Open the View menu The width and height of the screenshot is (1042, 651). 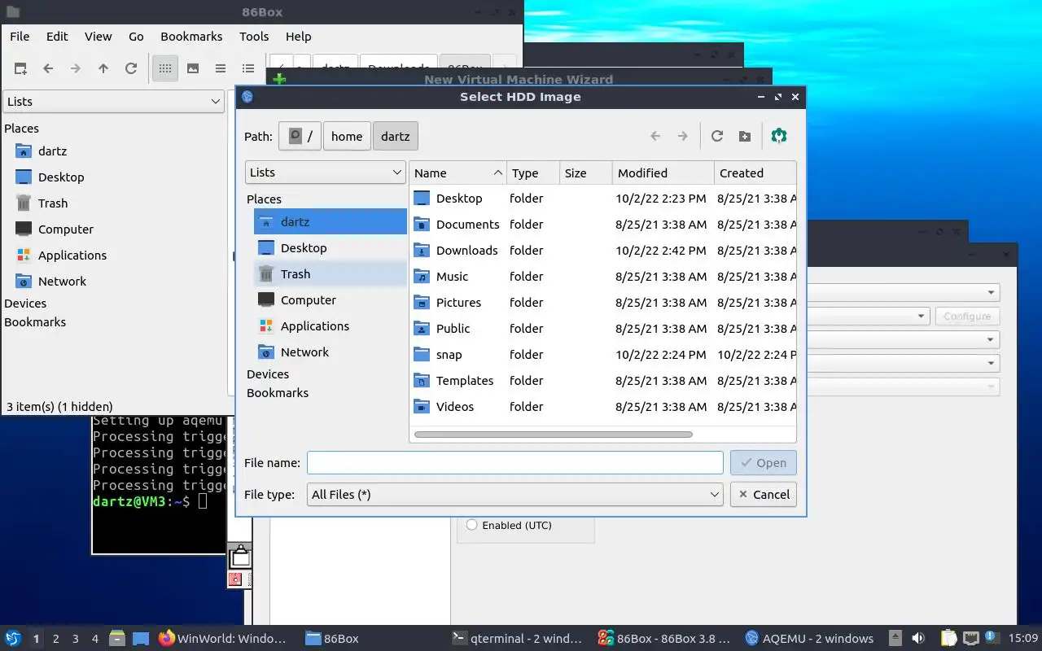[99, 37]
